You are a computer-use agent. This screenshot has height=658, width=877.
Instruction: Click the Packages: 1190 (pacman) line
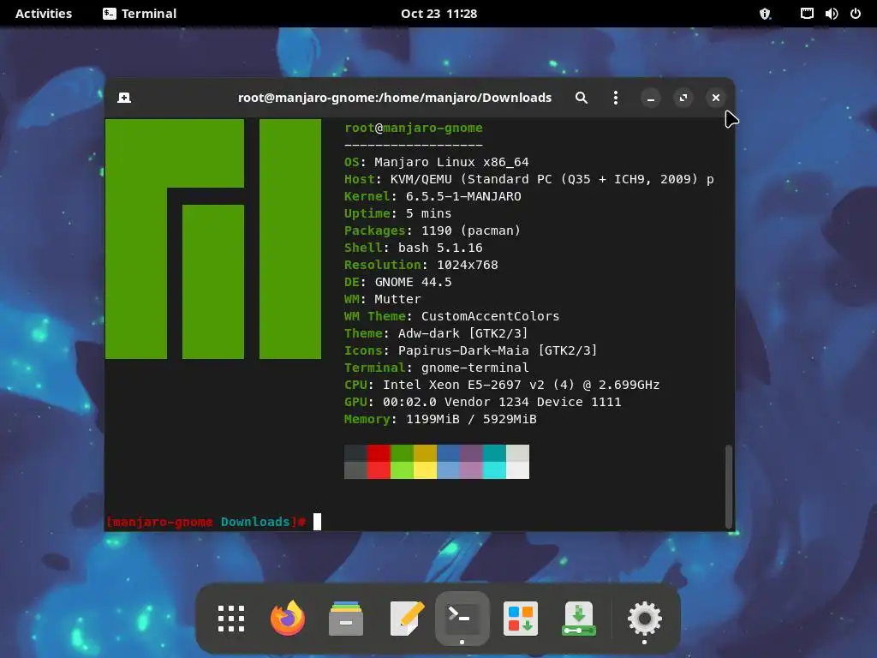tap(433, 230)
